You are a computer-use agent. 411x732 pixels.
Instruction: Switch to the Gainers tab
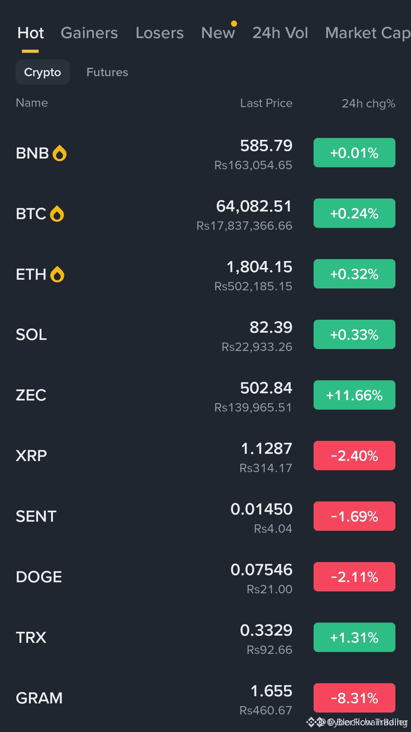point(89,33)
